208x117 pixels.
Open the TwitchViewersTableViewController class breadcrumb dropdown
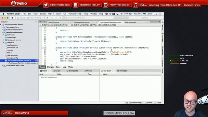55,25
